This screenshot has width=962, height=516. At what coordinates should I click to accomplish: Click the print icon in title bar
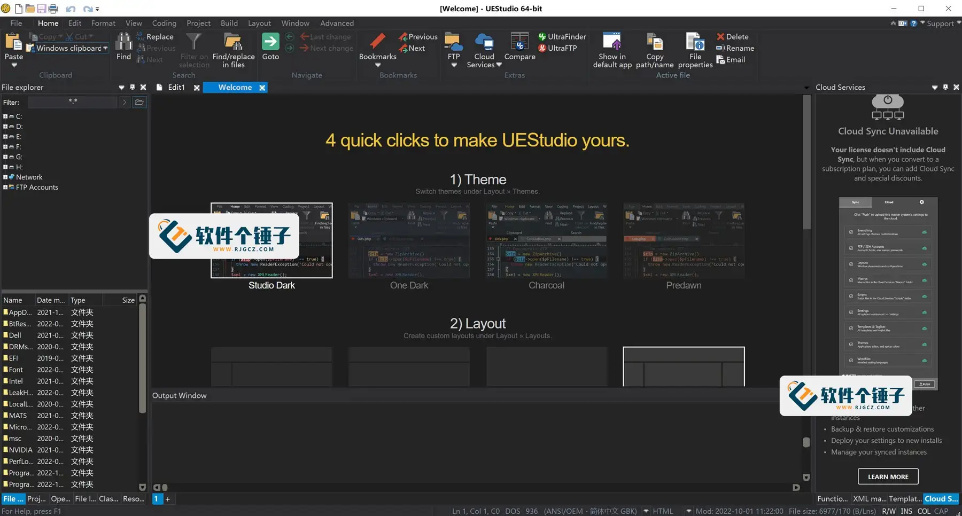[53, 9]
